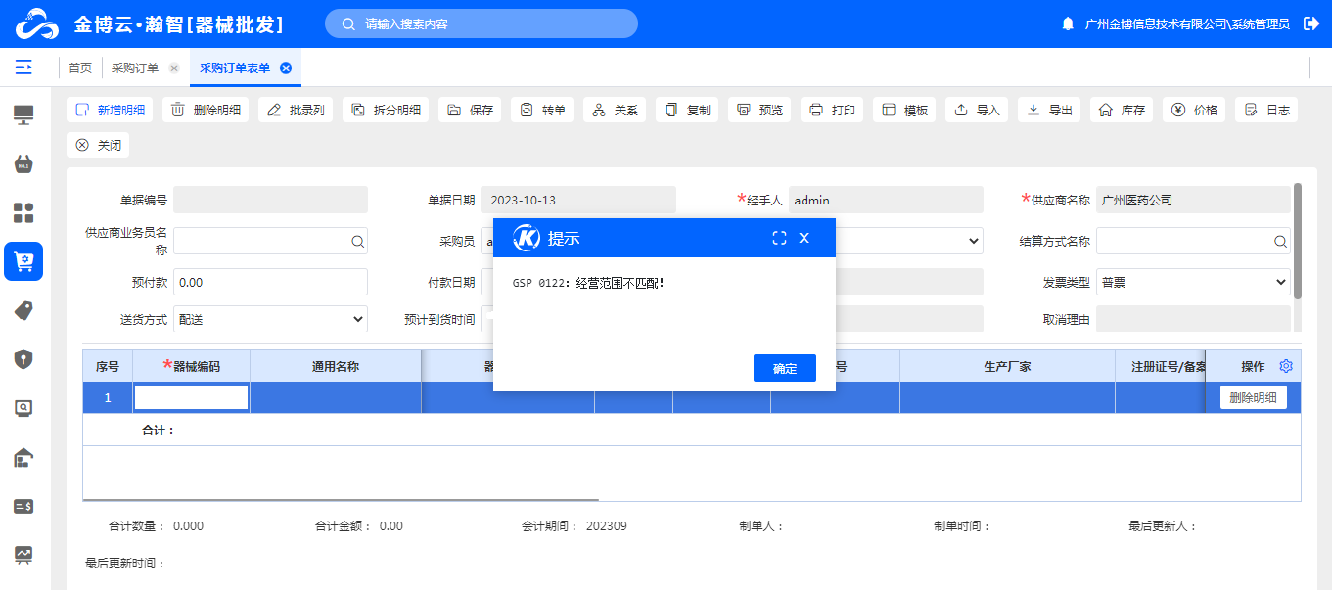The width and height of the screenshot is (1332, 590).
Task: Open the monitor icon in sidebar
Action: (x=23, y=114)
